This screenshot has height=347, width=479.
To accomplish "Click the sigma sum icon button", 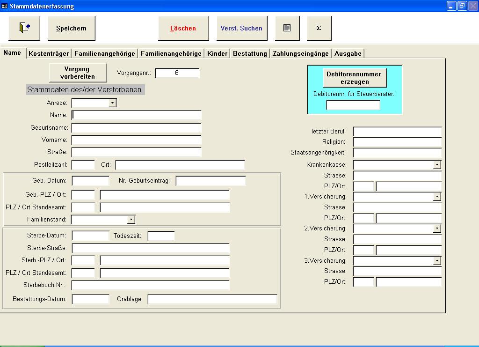I will click(x=319, y=28).
